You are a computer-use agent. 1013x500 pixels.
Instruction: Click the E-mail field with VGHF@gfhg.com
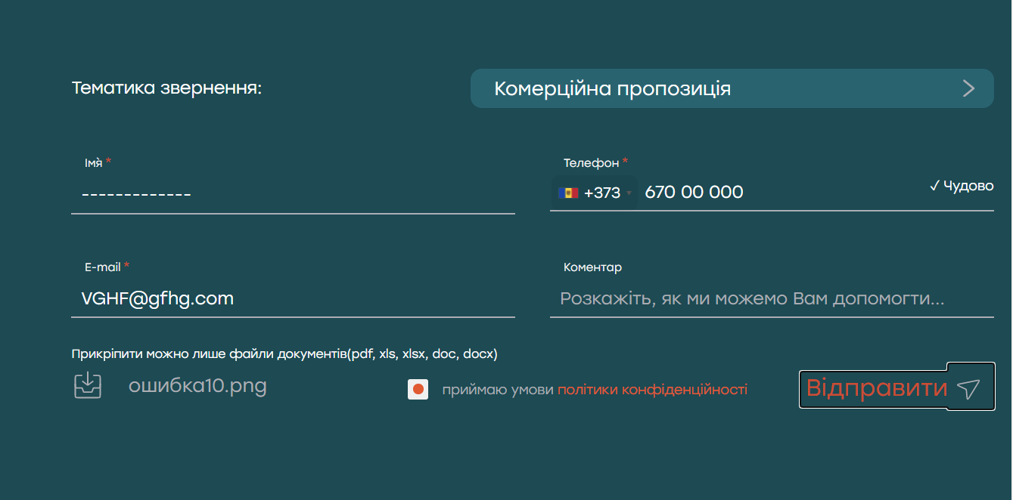(293, 298)
